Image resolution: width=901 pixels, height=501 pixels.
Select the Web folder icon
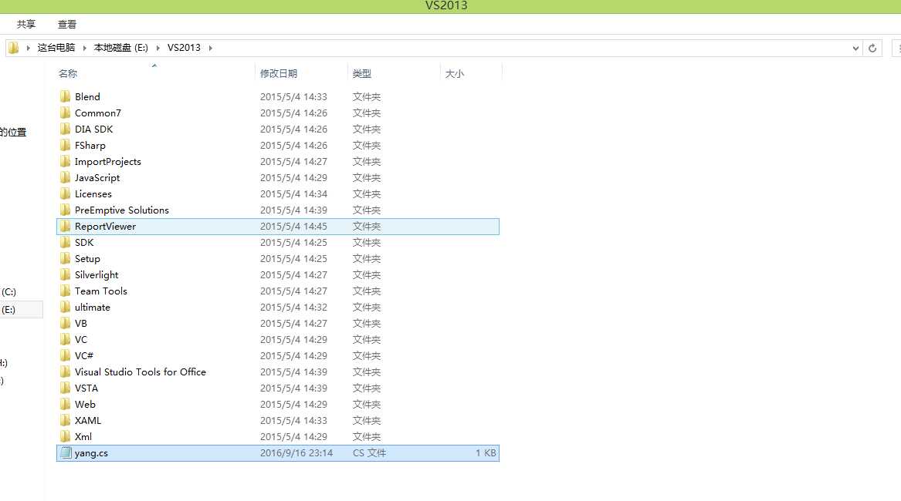click(65, 404)
